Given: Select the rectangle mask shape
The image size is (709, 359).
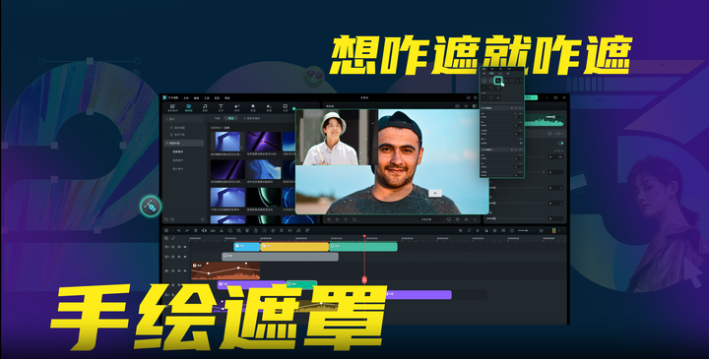Looking at the screenshot, I should (x=505, y=81).
